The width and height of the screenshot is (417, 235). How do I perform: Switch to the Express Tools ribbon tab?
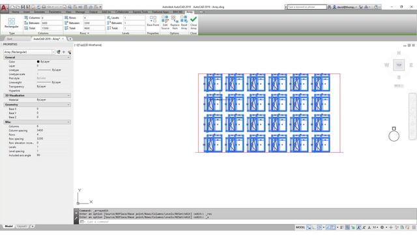coord(141,12)
